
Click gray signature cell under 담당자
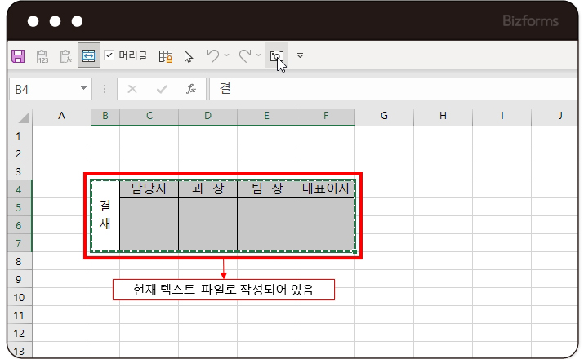(149, 224)
